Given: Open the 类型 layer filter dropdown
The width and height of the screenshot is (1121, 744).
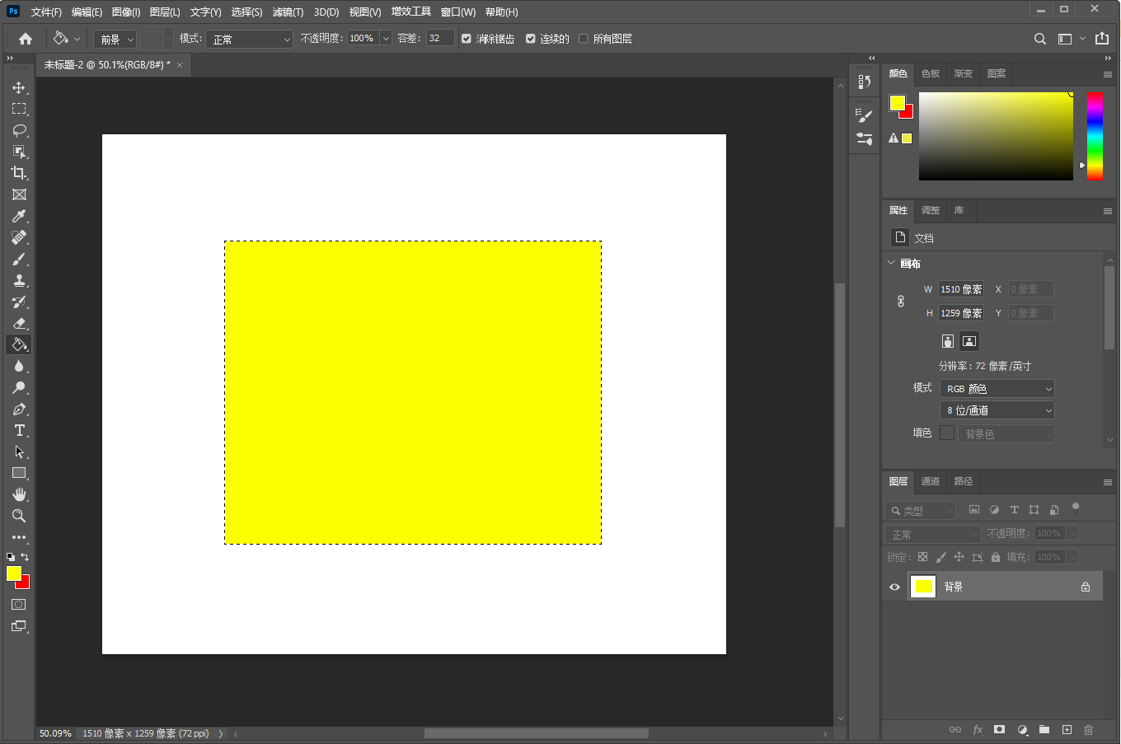Looking at the screenshot, I should pos(921,511).
